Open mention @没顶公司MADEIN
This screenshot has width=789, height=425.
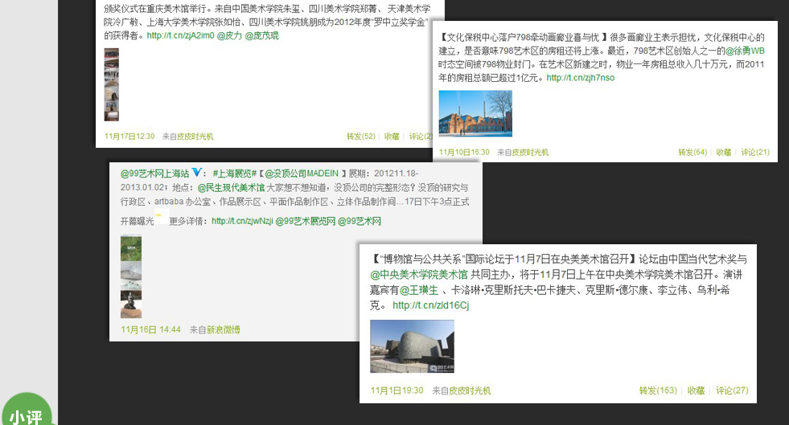pos(302,174)
